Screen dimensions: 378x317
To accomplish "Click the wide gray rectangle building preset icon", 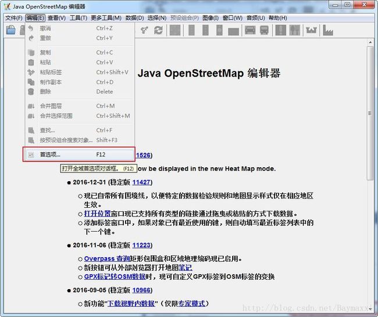I will click(x=233, y=31).
